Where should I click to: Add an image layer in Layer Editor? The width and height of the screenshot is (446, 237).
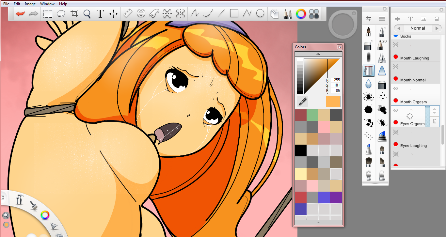click(423, 19)
